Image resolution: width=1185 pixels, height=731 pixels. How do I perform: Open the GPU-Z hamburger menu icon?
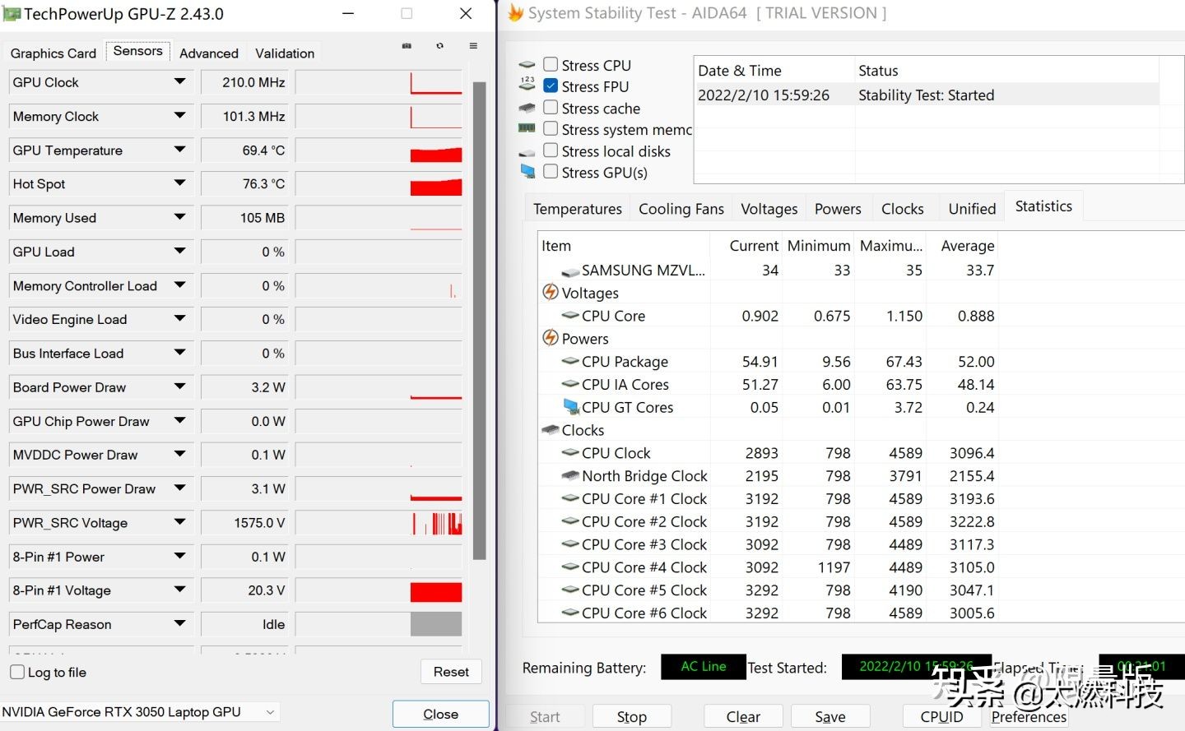click(x=473, y=46)
